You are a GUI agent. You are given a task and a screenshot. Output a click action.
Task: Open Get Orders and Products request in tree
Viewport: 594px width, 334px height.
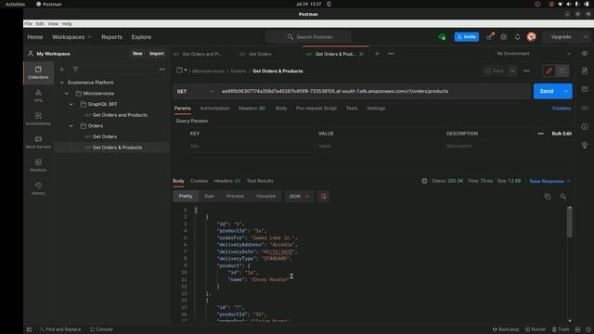[x=120, y=115]
